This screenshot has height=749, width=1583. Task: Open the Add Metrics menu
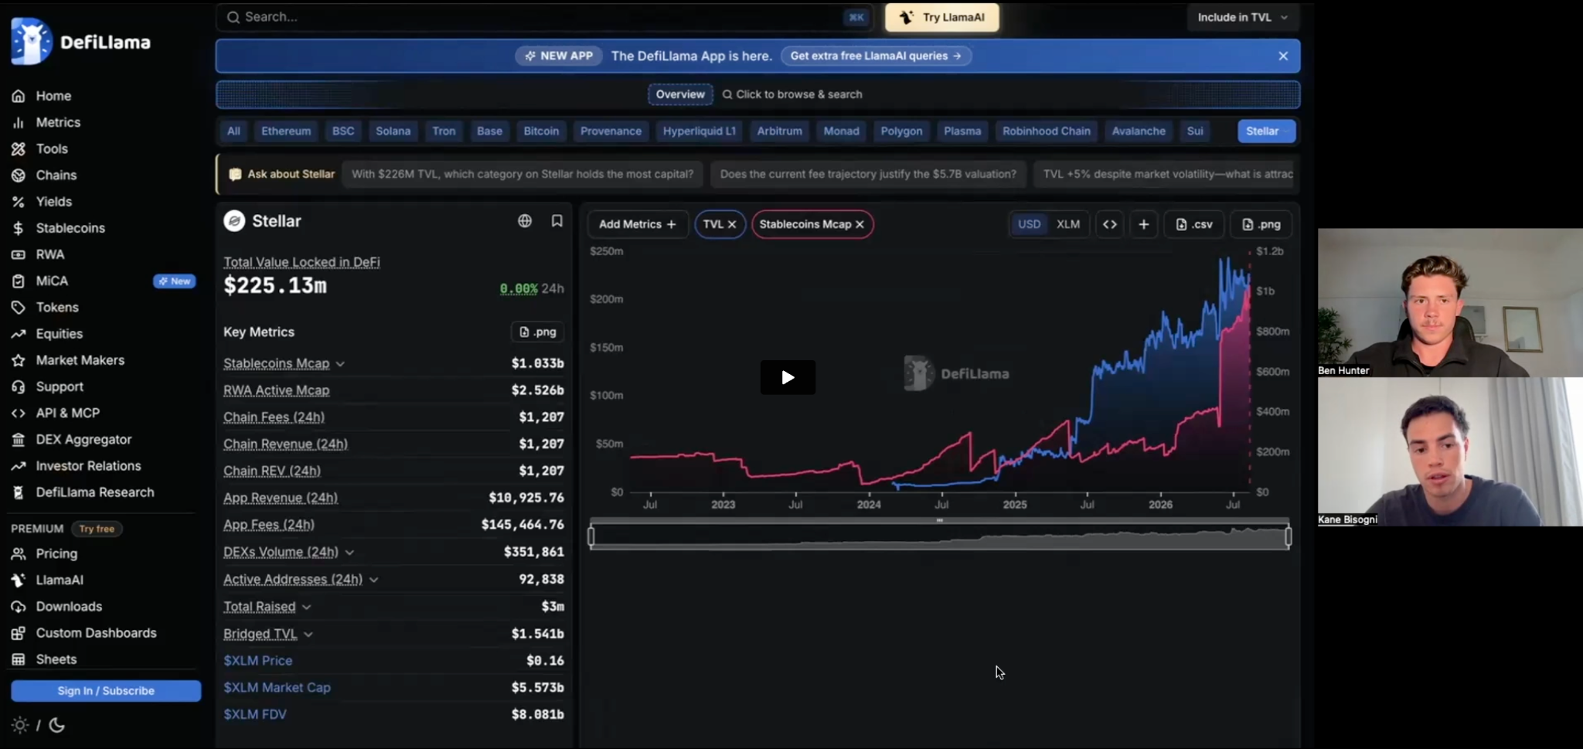tap(638, 224)
